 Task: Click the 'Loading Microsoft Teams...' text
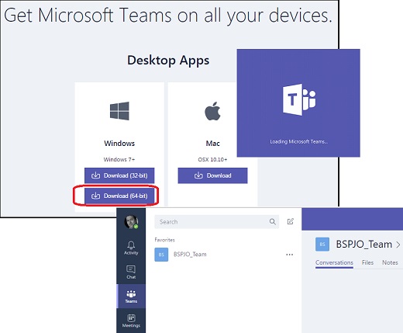(x=299, y=141)
